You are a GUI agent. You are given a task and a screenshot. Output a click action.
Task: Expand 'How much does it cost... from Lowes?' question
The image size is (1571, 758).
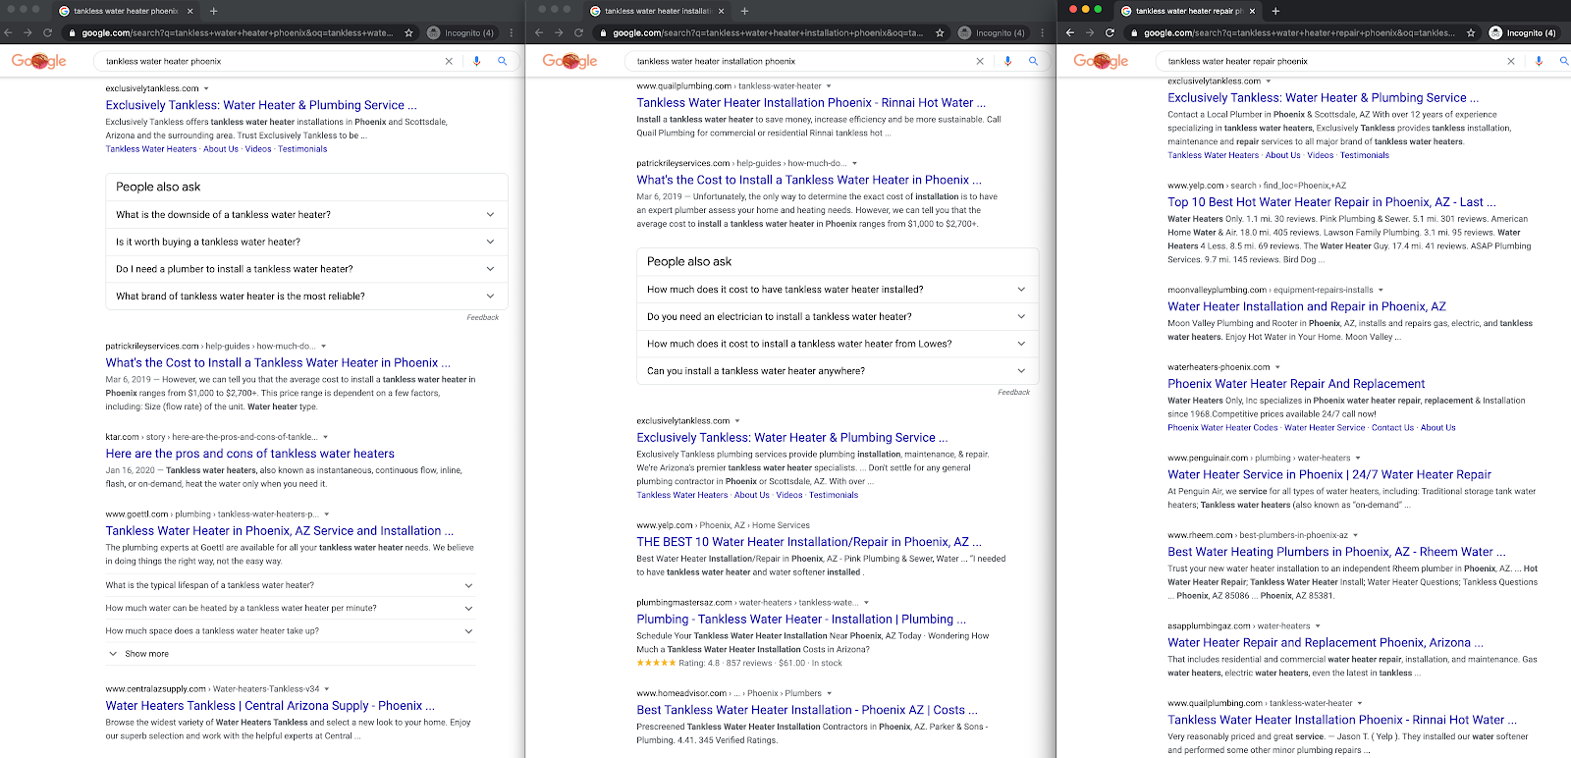[x=838, y=344]
